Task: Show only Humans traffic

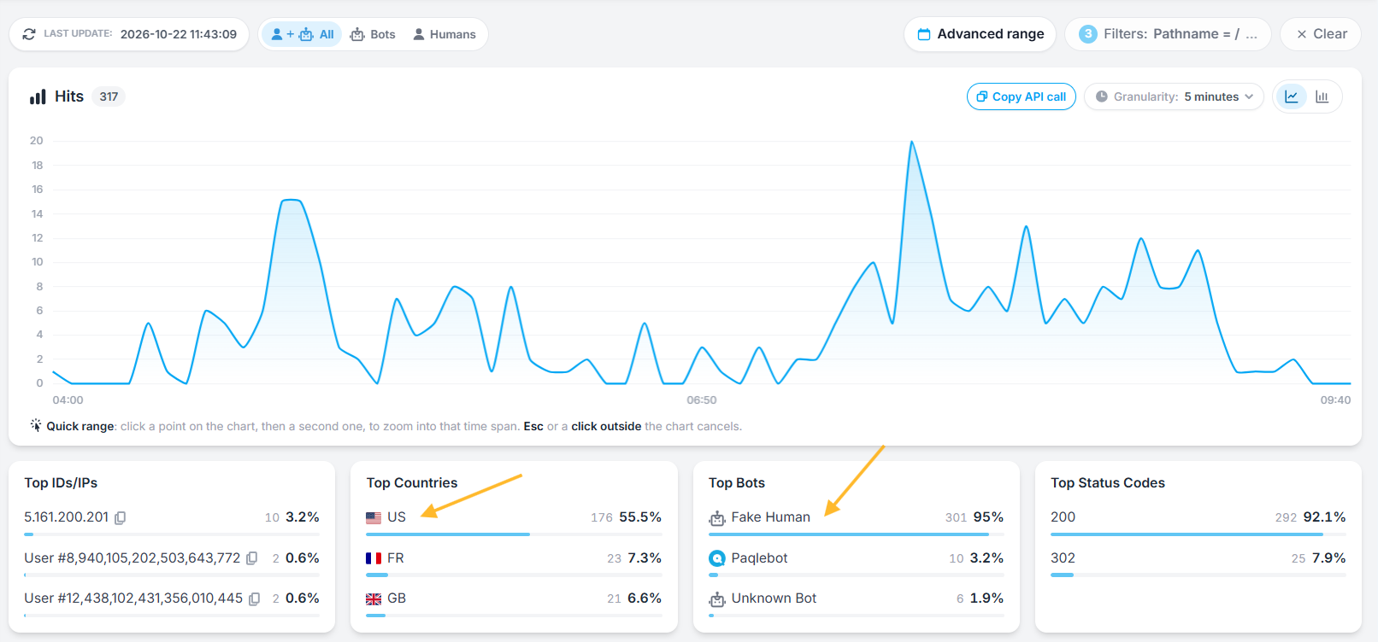Action: pos(445,34)
